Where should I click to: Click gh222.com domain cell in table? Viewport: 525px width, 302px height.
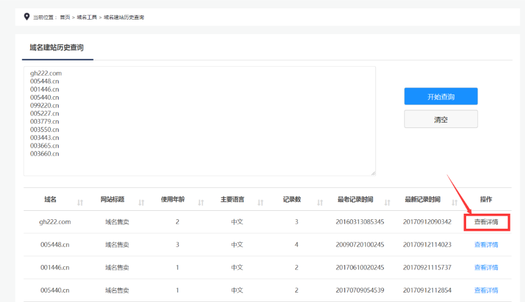[55, 222]
